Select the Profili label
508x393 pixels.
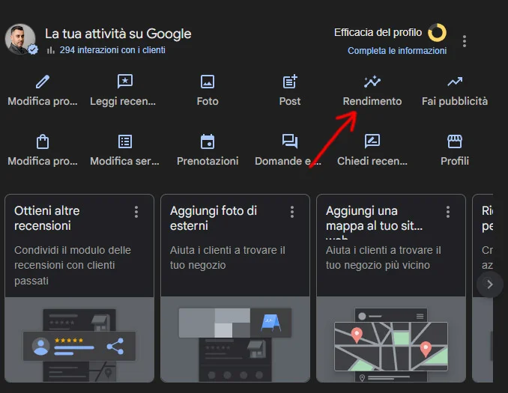pos(455,161)
